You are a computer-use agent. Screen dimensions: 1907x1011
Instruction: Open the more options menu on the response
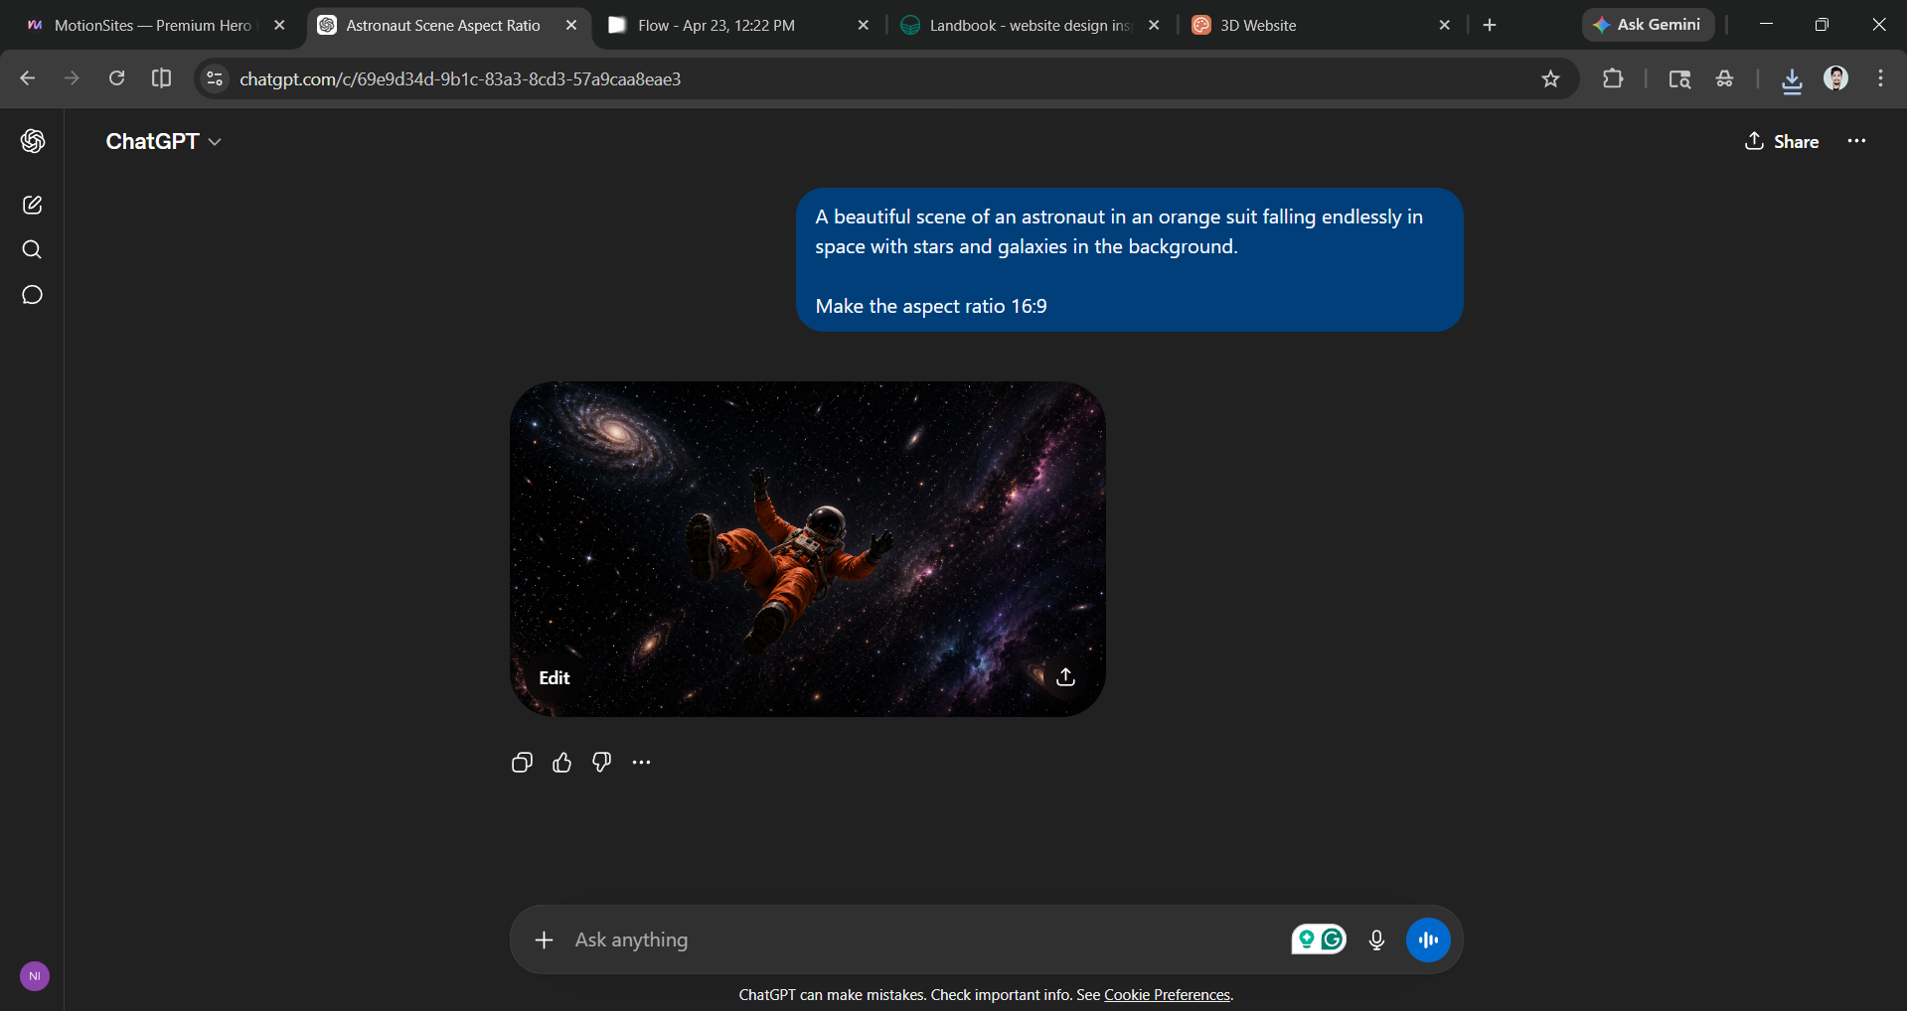click(x=641, y=763)
